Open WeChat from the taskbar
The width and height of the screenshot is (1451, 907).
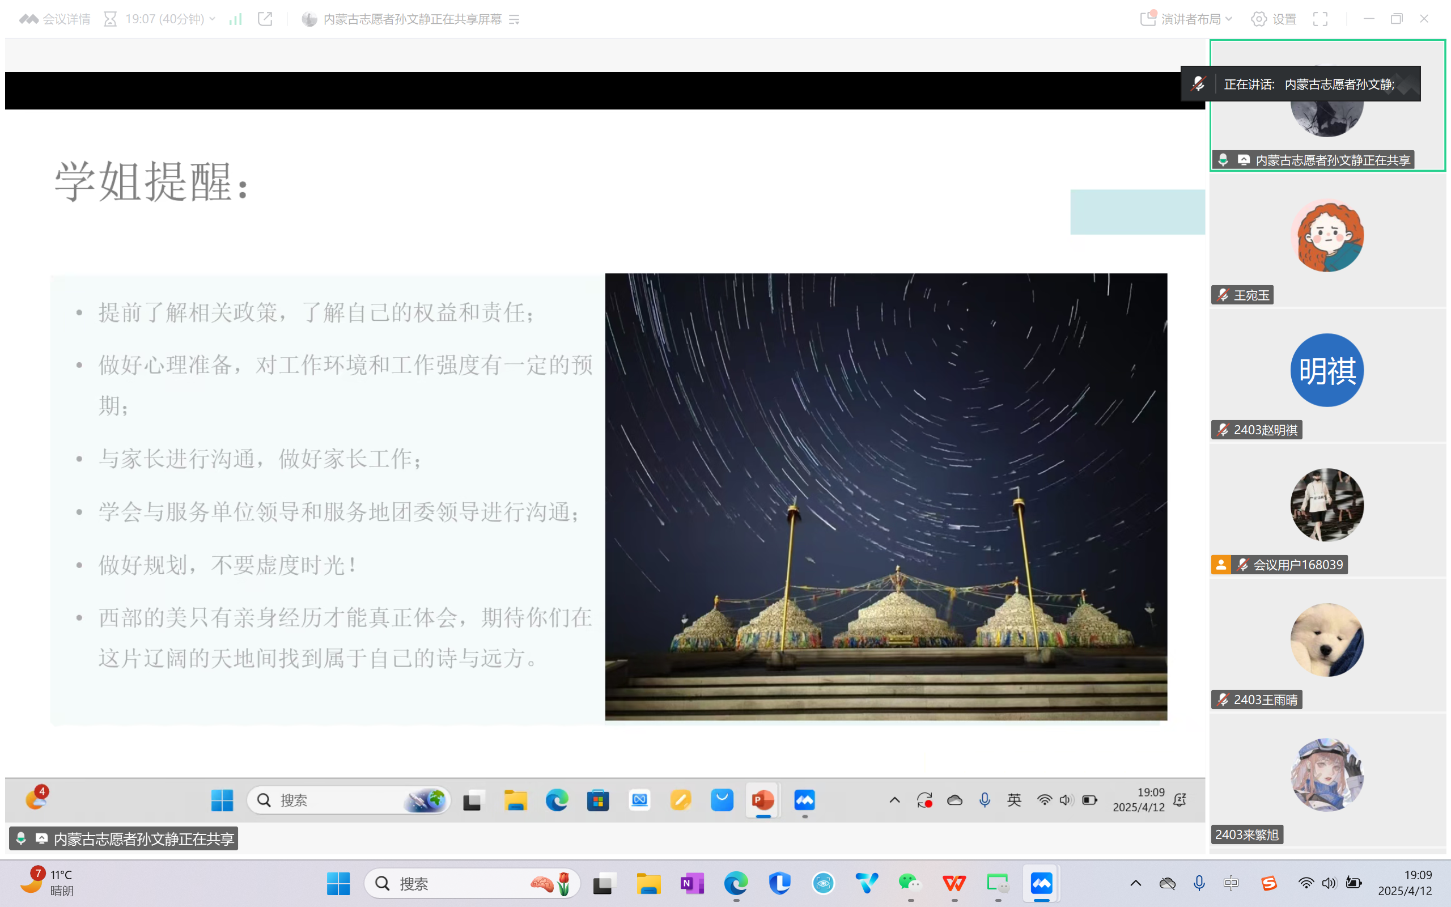[910, 883]
